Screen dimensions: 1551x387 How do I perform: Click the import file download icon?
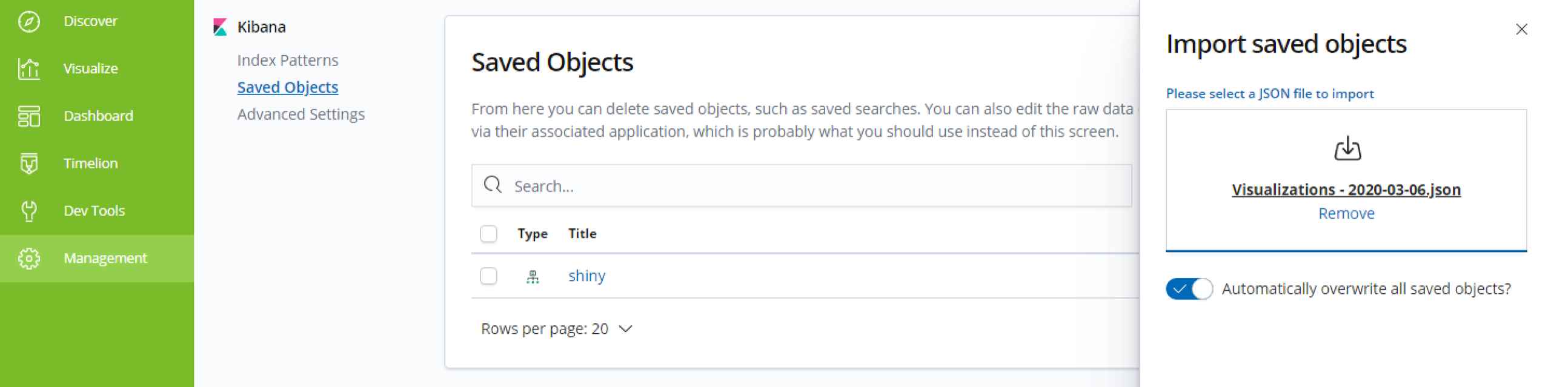(x=1347, y=148)
